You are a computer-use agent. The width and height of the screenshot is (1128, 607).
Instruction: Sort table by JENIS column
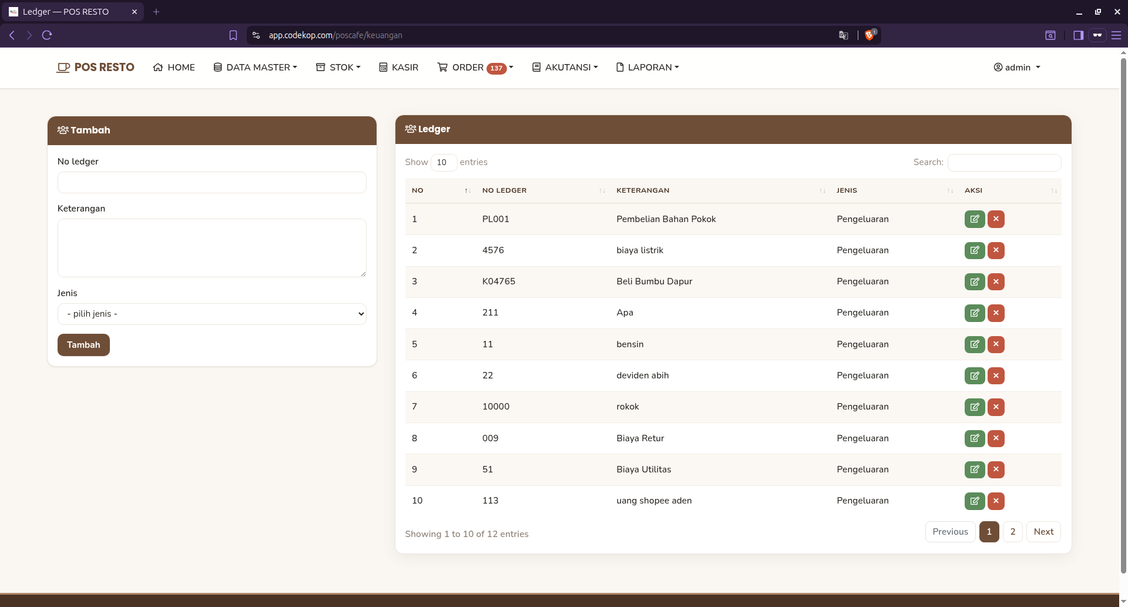click(x=893, y=190)
